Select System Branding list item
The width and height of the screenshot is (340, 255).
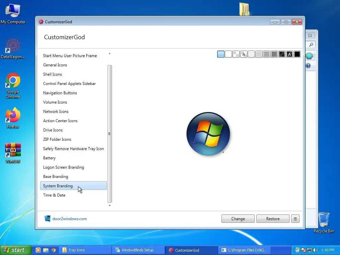[73, 186]
